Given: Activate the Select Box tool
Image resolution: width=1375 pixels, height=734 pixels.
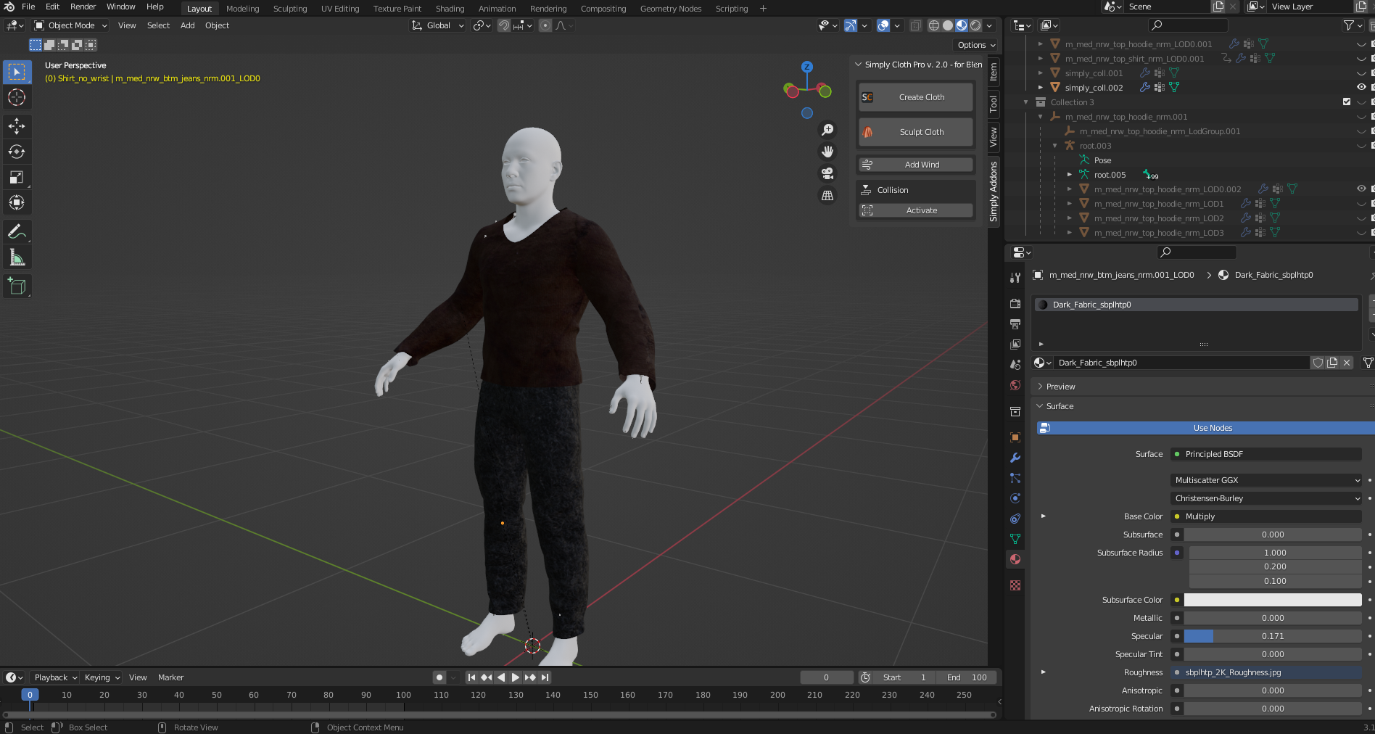Looking at the screenshot, I should [x=17, y=72].
